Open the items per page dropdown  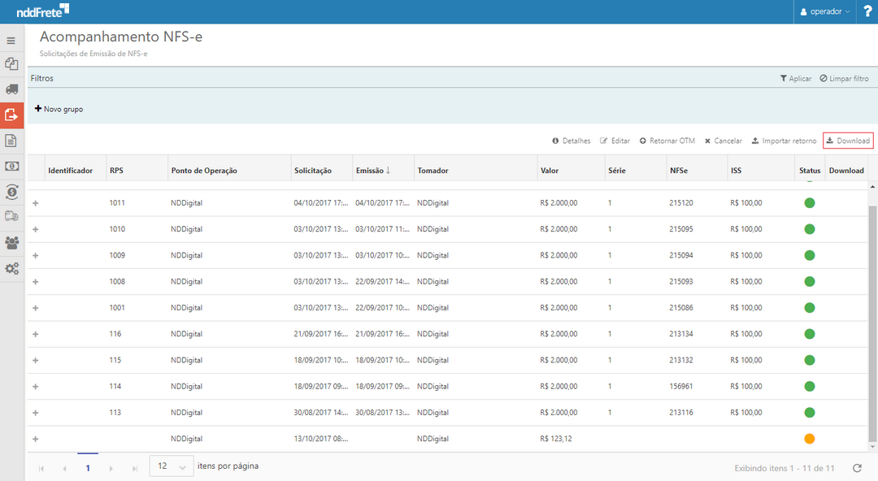pos(172,466)
